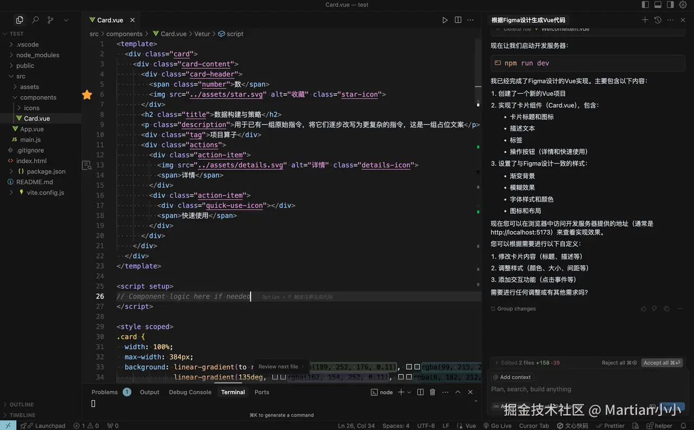The width and height of the screenshot is (694, 430).
Task: Collapse the src folder
Action: click(x=41, y=76)
